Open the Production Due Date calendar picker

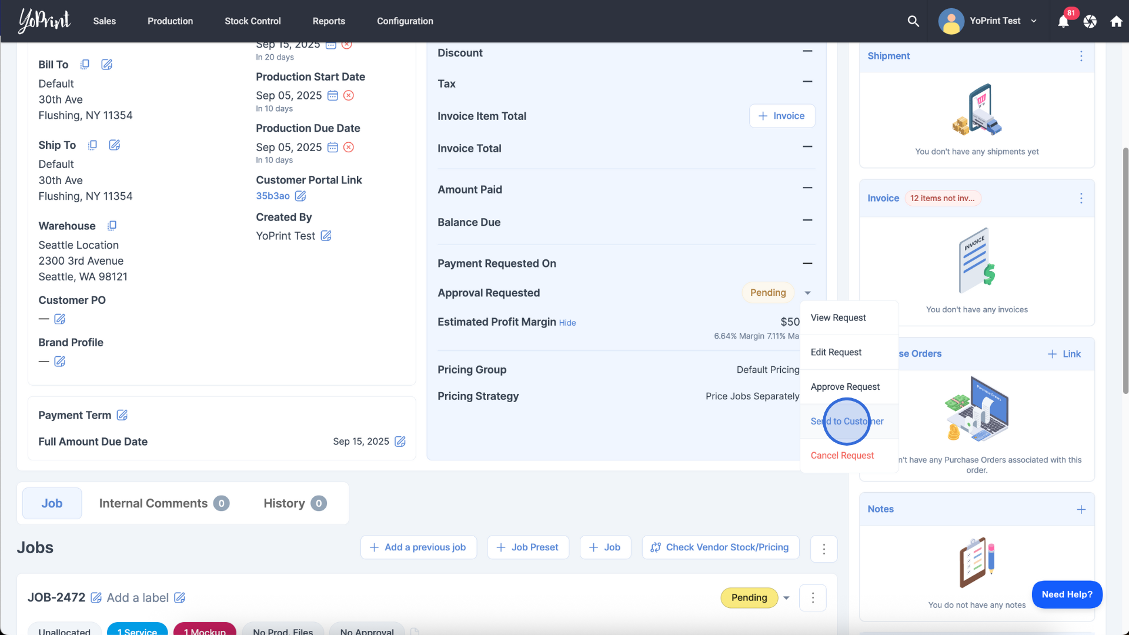click(x=333, y=147)
